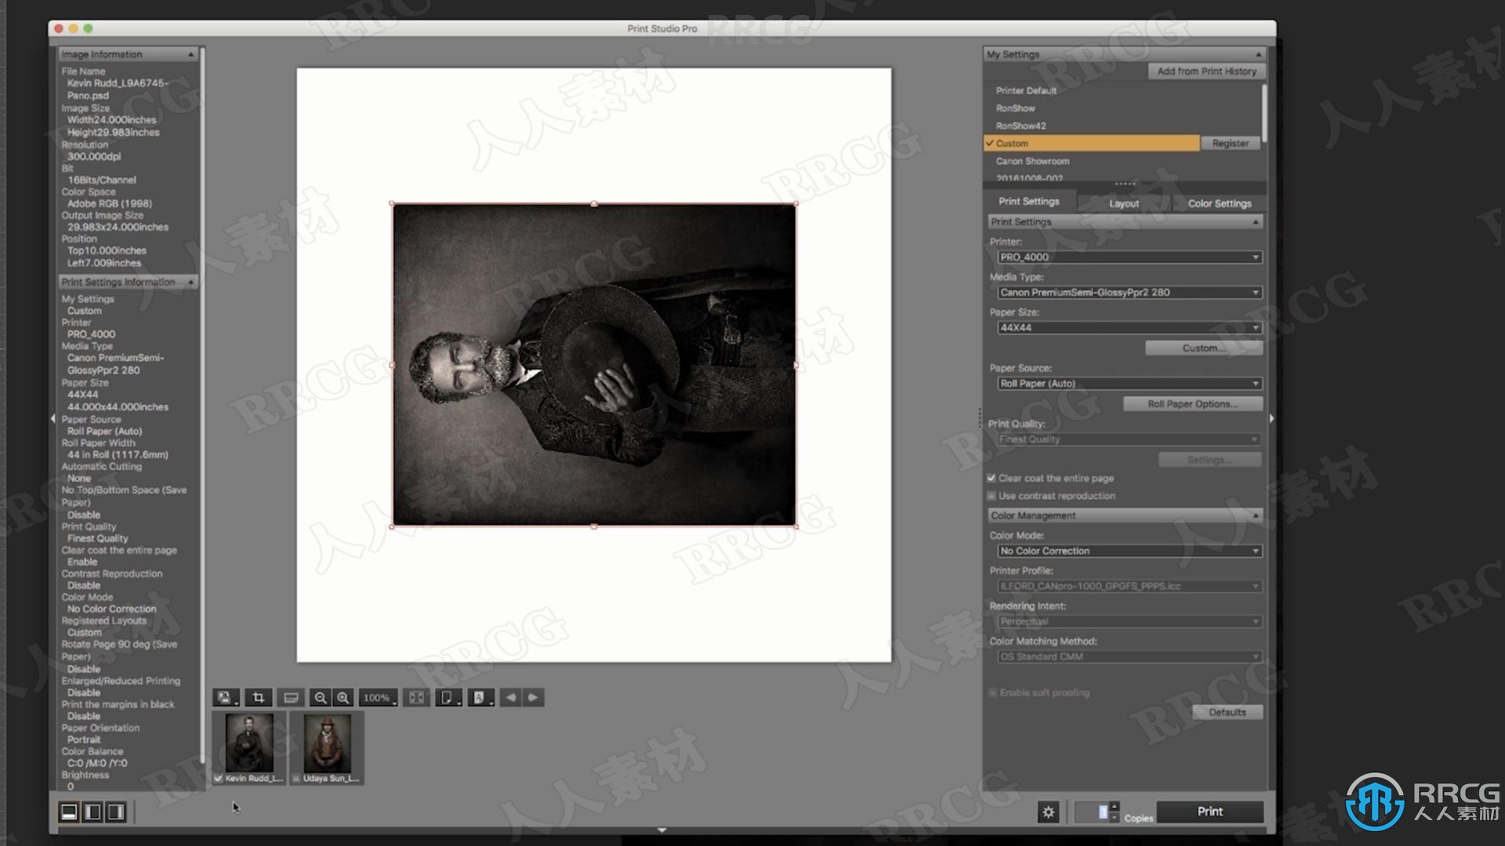Click the select printing images icon
1505x846 pixels.
click(226, 697)
